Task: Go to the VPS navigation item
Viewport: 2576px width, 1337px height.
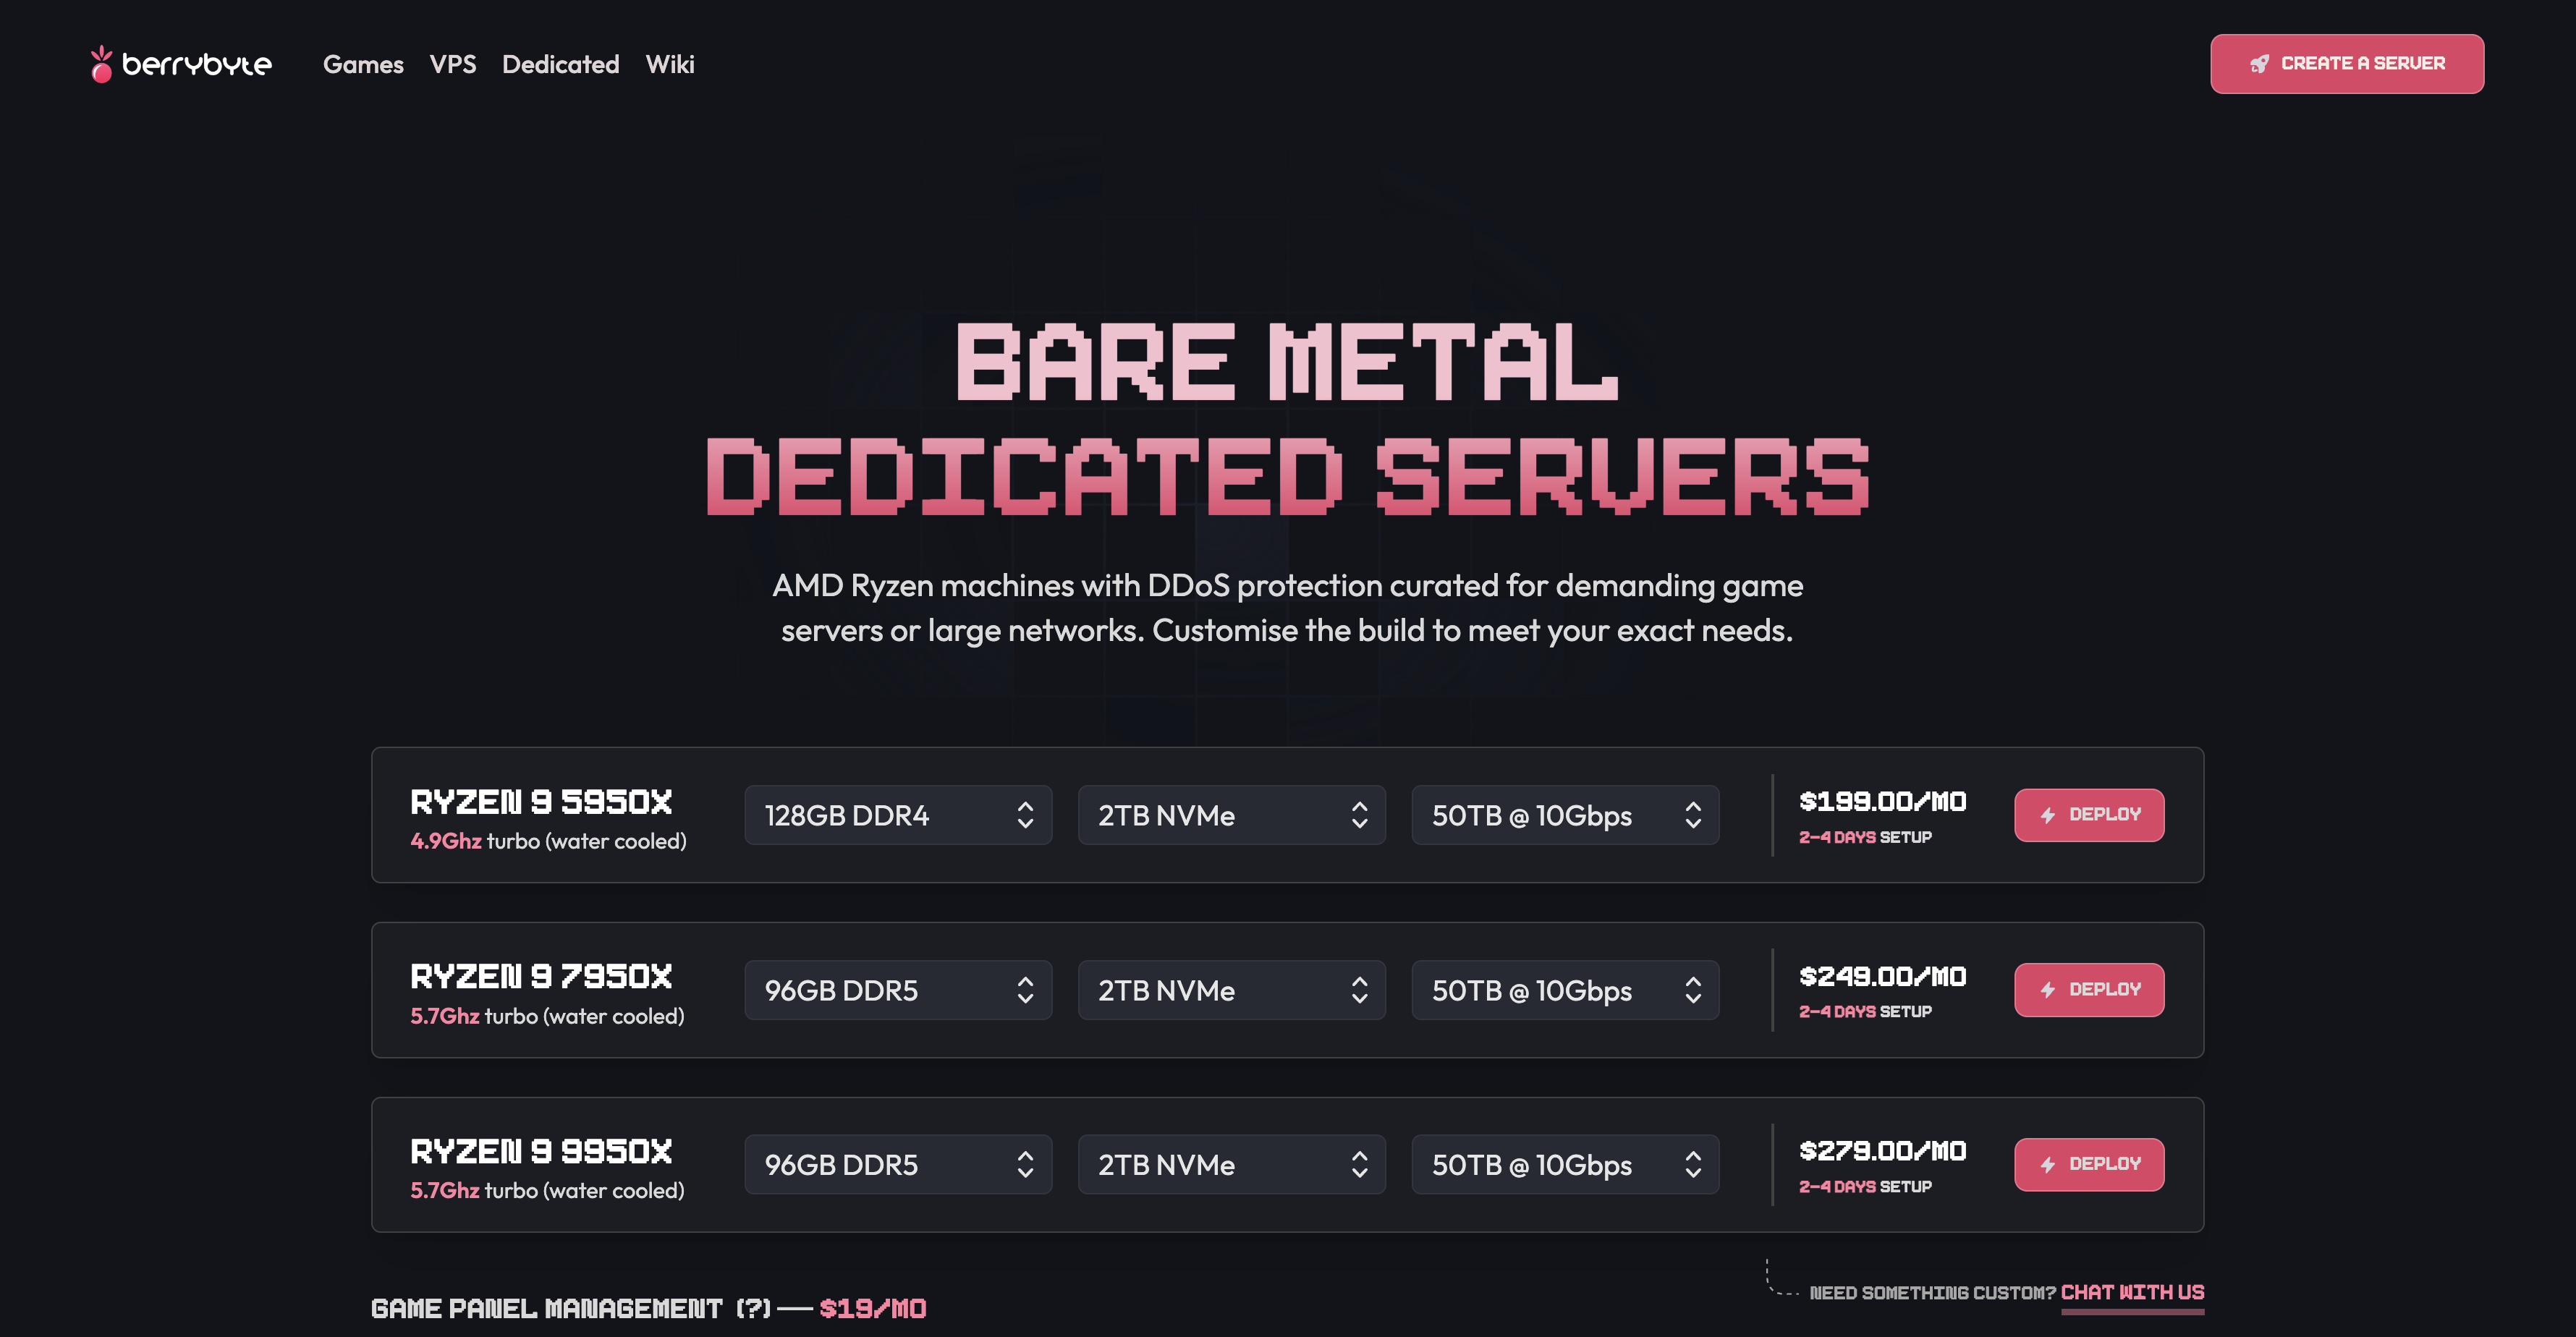Action: [x=452, y=64]
